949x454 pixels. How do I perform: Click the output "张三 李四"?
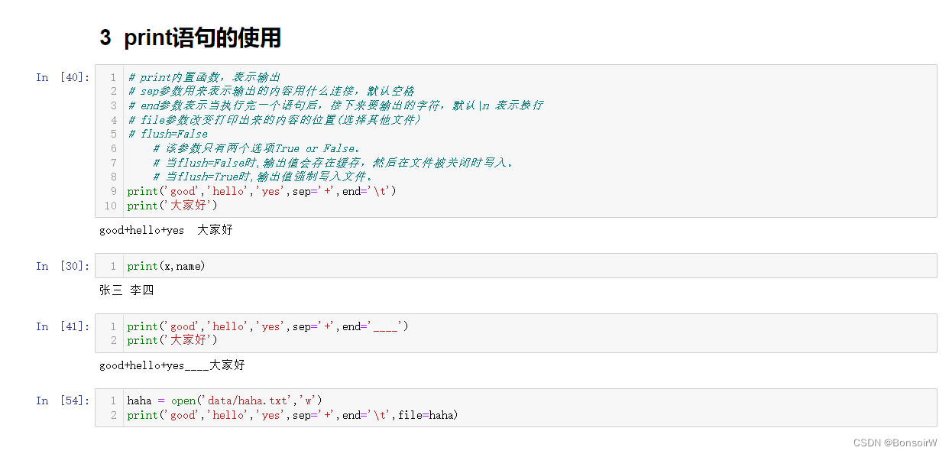(125, 290)
